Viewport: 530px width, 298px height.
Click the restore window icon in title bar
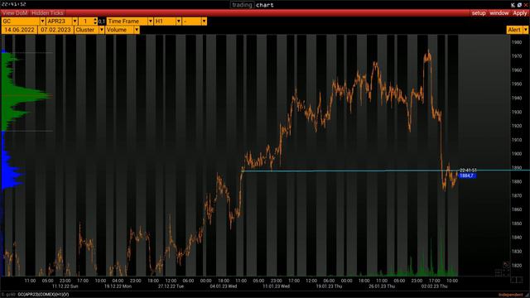pyautogui.click(x=519, y=5)
